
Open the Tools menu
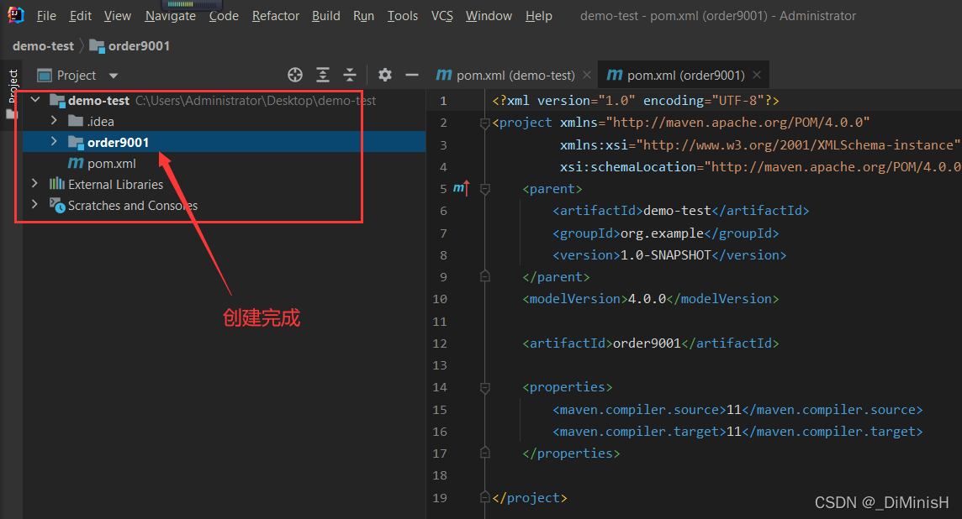(403, 16)
